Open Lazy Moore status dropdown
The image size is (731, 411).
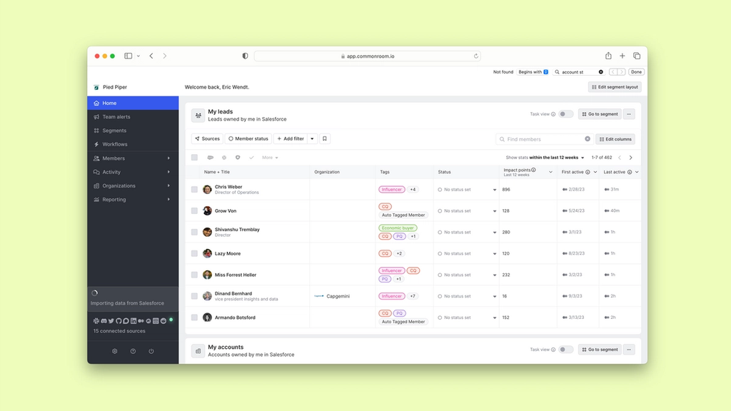point(495,254)
